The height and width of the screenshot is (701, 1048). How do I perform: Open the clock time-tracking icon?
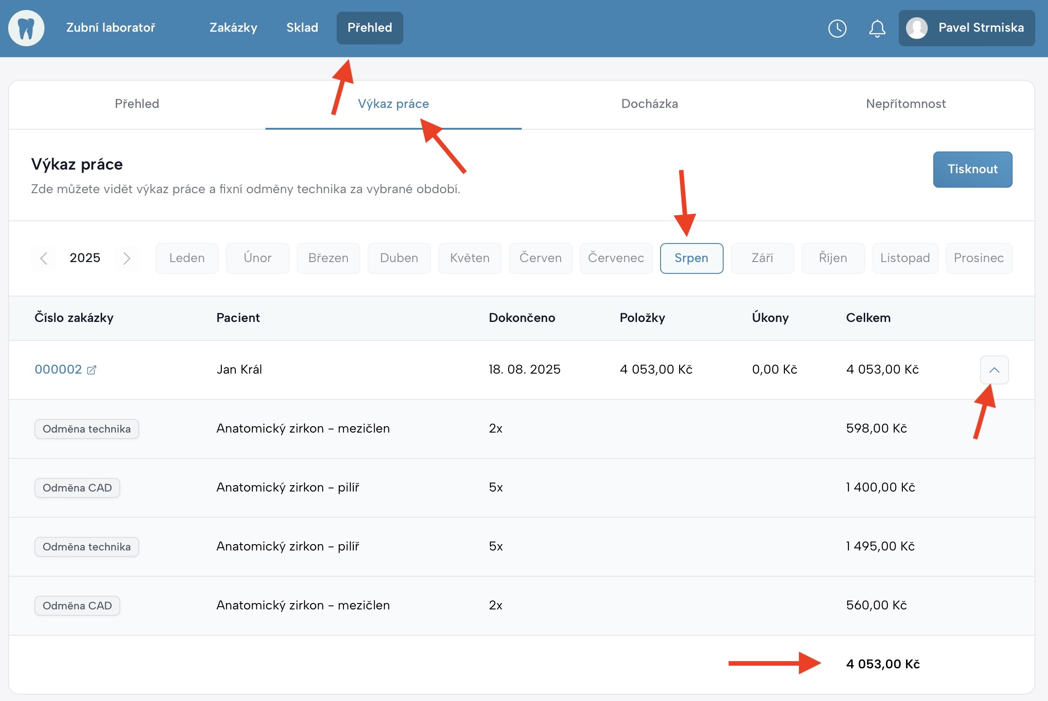(x=837, y=28)
